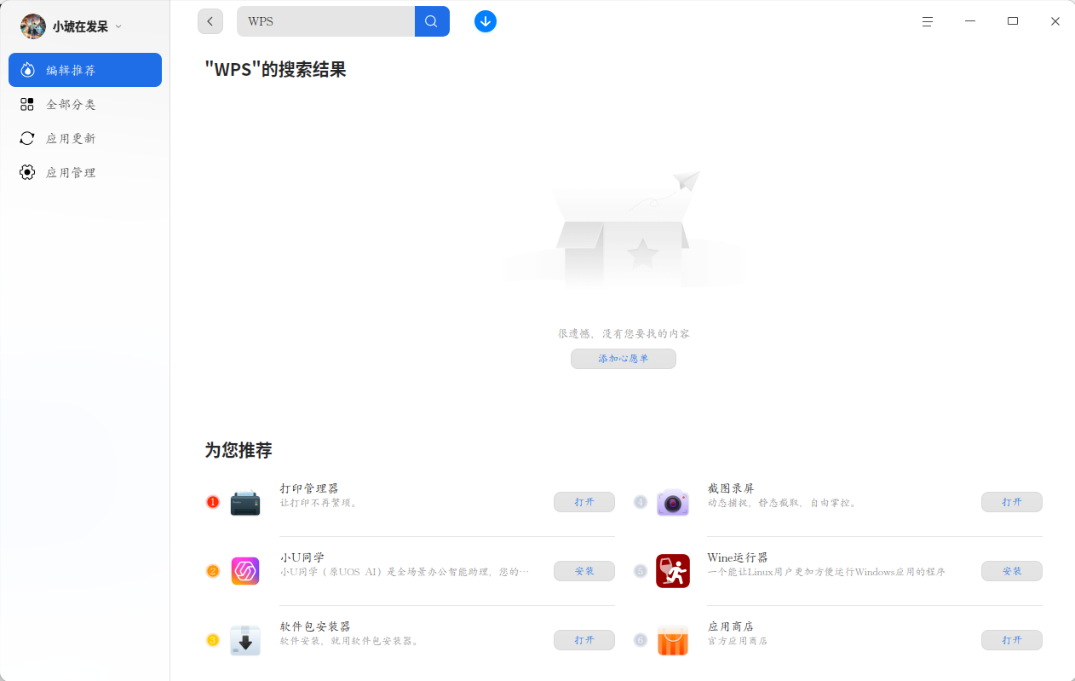Click the 编辑推荐 flame icon
The width and height of the screenshot is (1075, 681).
click(x=27, y=70)
